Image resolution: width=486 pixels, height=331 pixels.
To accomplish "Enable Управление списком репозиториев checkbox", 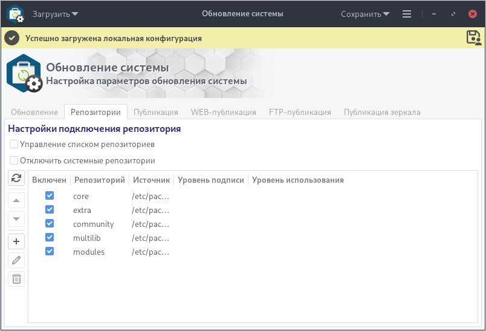I will click(14, 144).
